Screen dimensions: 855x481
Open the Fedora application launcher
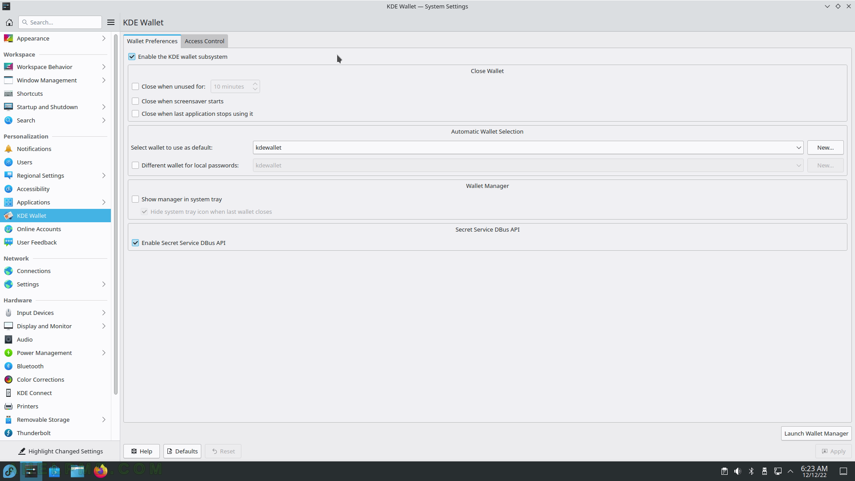[x=10, y=471]
